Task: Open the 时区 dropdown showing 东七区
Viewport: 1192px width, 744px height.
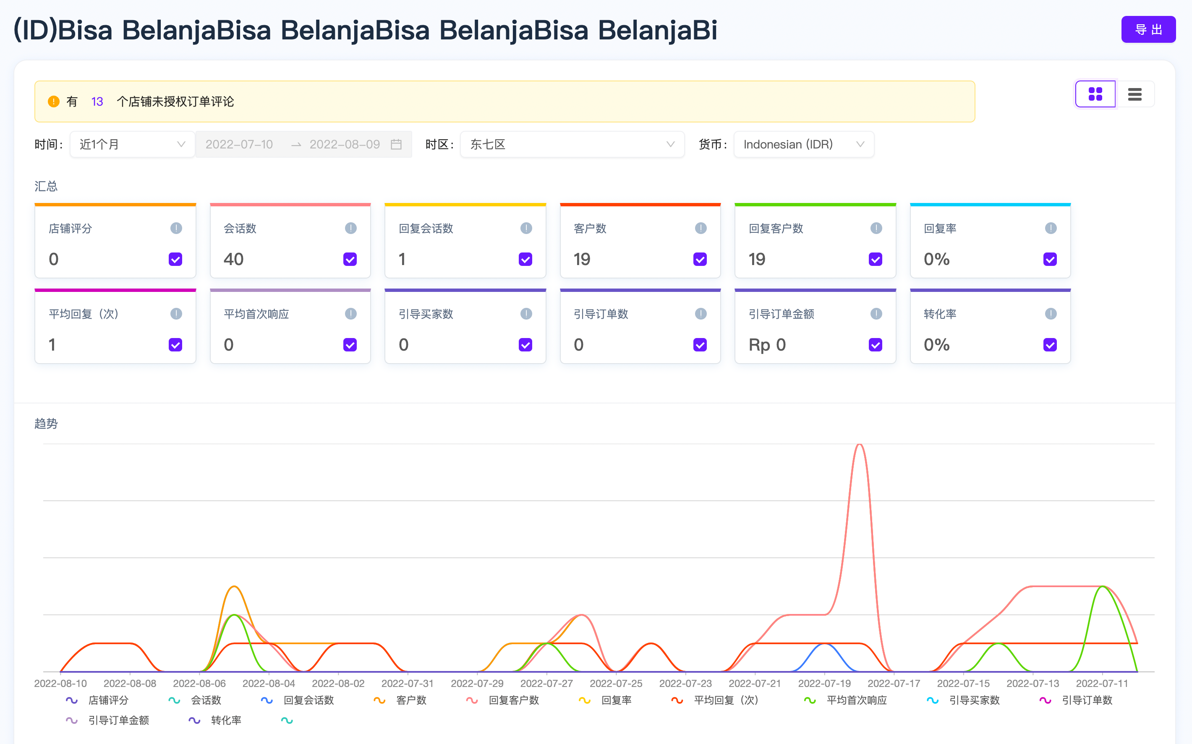Action: pyautogui.click(x=572, y=144)
